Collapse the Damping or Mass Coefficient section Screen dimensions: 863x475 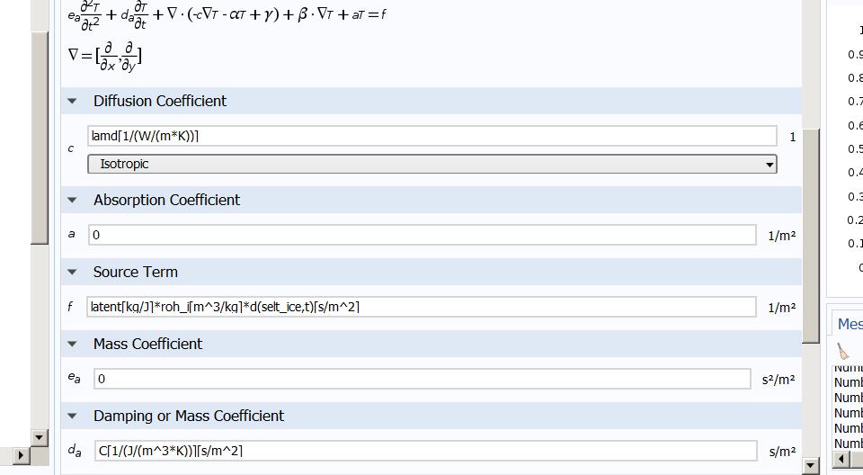[x=74, y=416]
